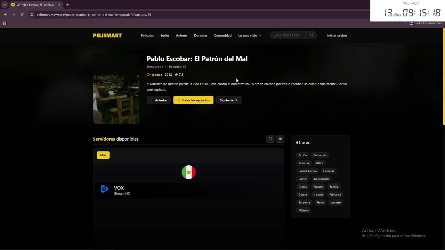Select the Comedia genre tag

329,171
